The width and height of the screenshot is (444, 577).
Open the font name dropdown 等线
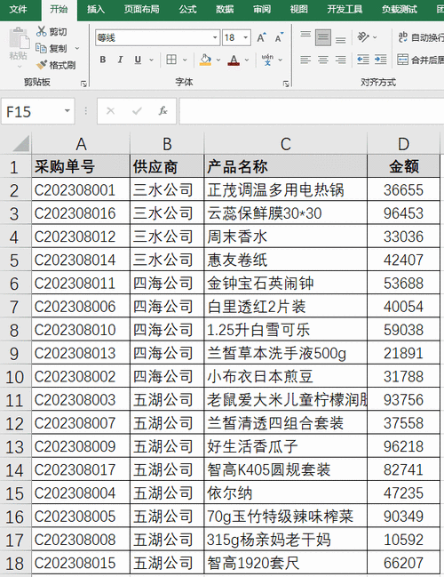(x=215, y=37)
